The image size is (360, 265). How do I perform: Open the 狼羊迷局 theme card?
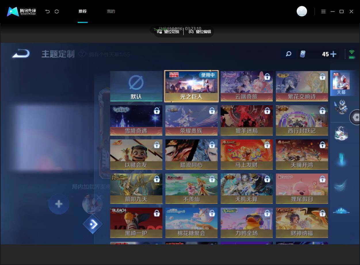(x=247, y=120)
